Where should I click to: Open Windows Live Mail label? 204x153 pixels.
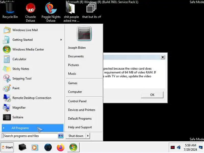coord(25,30)
